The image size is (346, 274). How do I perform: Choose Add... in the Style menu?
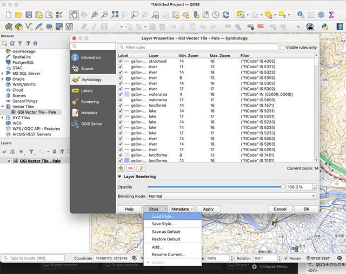pyautogui.click(x=172, y=247)
